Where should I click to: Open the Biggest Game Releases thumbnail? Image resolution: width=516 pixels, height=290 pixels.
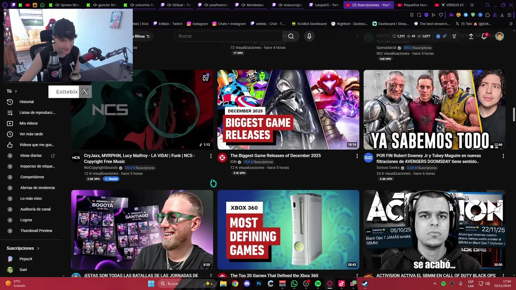coord(288,110)
